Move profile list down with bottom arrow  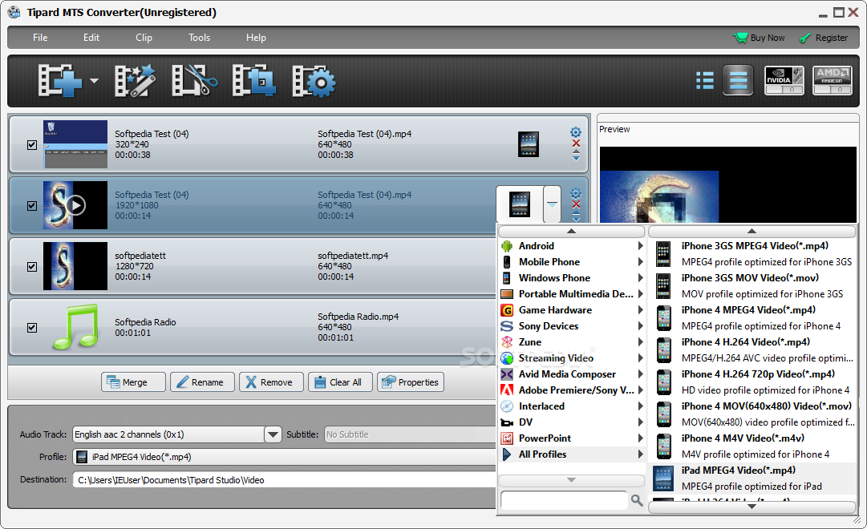pos(752,507)
